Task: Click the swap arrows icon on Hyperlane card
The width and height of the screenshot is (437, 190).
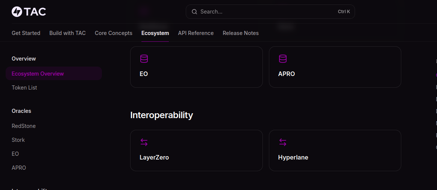Action: (283, 142)
